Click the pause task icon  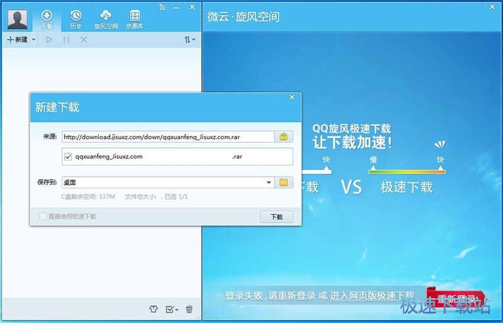pyautogui.click(x=66, y=40)
